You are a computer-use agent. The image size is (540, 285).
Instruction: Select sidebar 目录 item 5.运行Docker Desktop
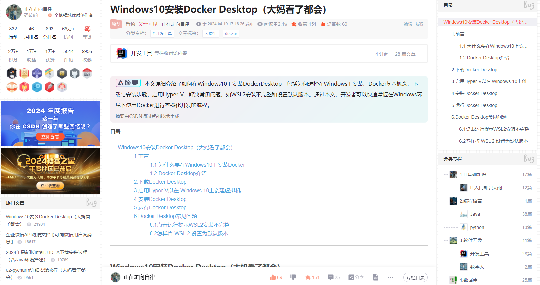pos(474,105)
